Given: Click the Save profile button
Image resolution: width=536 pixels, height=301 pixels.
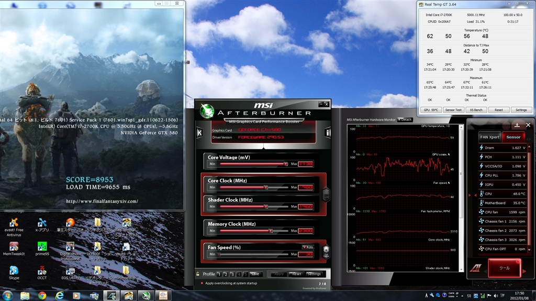Looking at the screenshot, I should coord(255,274).
